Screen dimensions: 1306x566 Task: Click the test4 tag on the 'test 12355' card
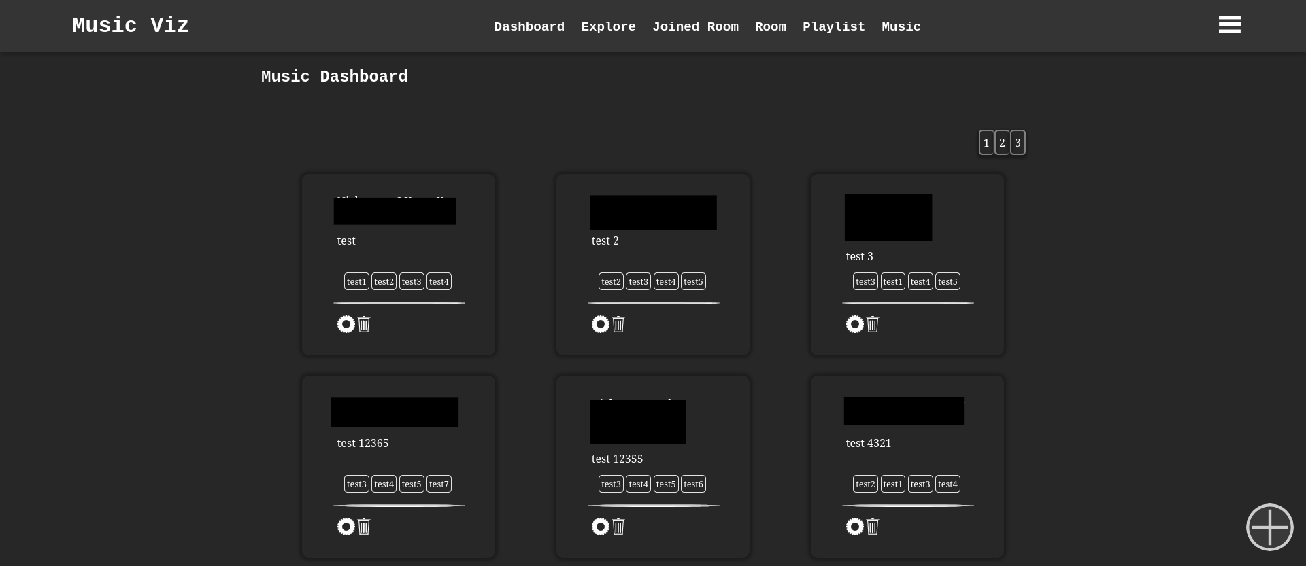pyautogui.click(x=639, y=484)
